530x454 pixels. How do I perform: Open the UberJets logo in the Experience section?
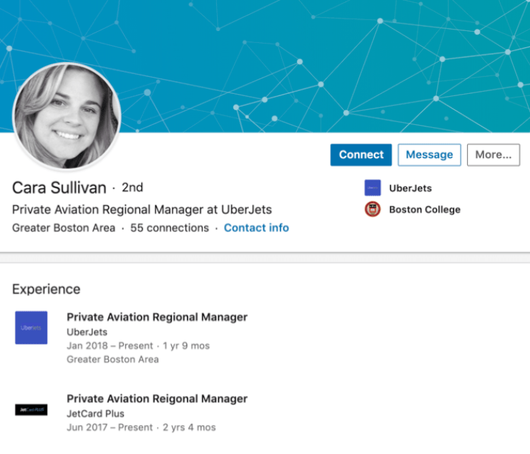point(31,328)
